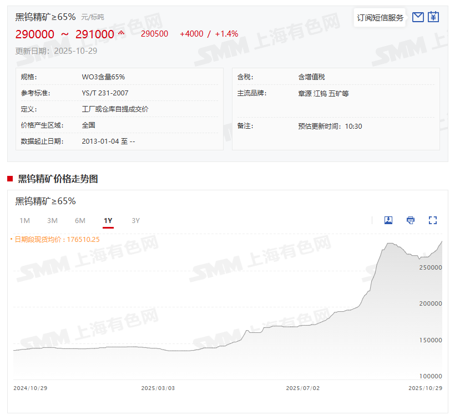
Task: Switch chart to 3Y range
Action: click(x=135, y=221)
